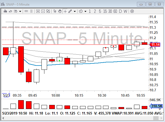Switch to 2 minute interval

coord(95,11)
